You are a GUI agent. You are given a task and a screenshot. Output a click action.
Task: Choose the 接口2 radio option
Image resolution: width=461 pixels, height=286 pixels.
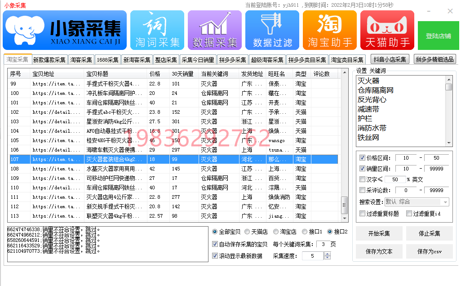[330, 232]
